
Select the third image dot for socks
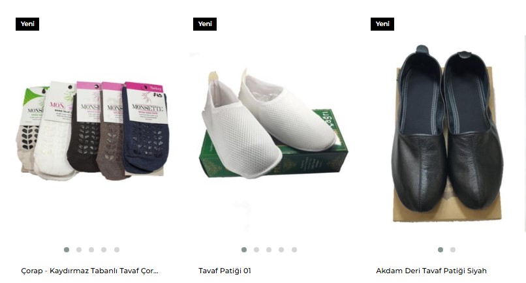coord(91,250)
